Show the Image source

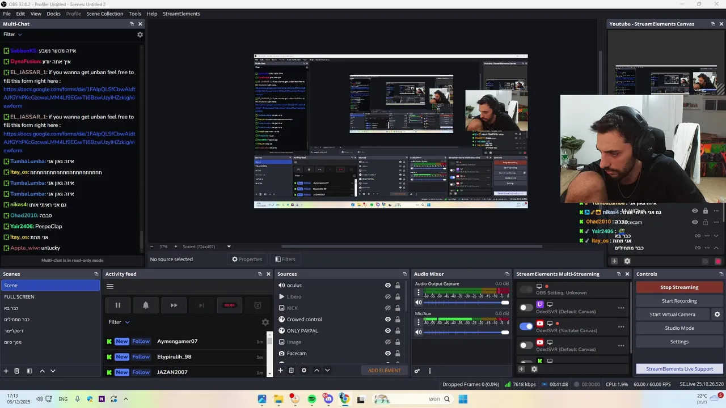[x=388, y=342]
